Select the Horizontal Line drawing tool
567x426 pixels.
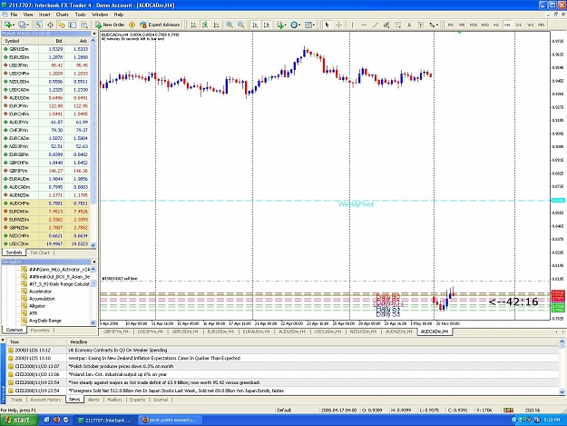[364, 25]
